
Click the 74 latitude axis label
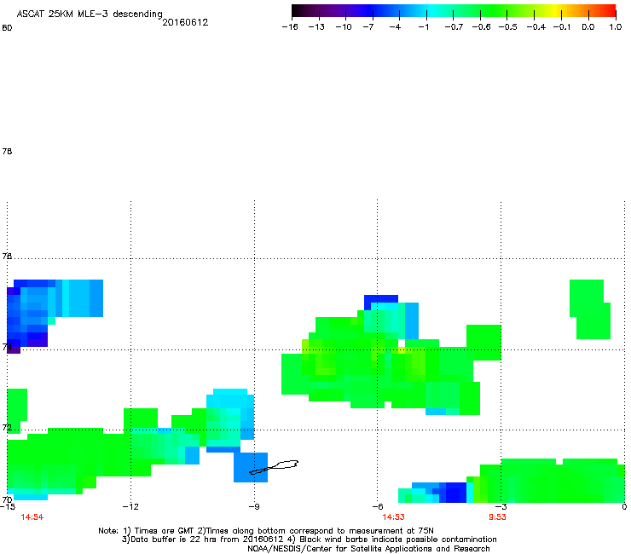[7, 347]
